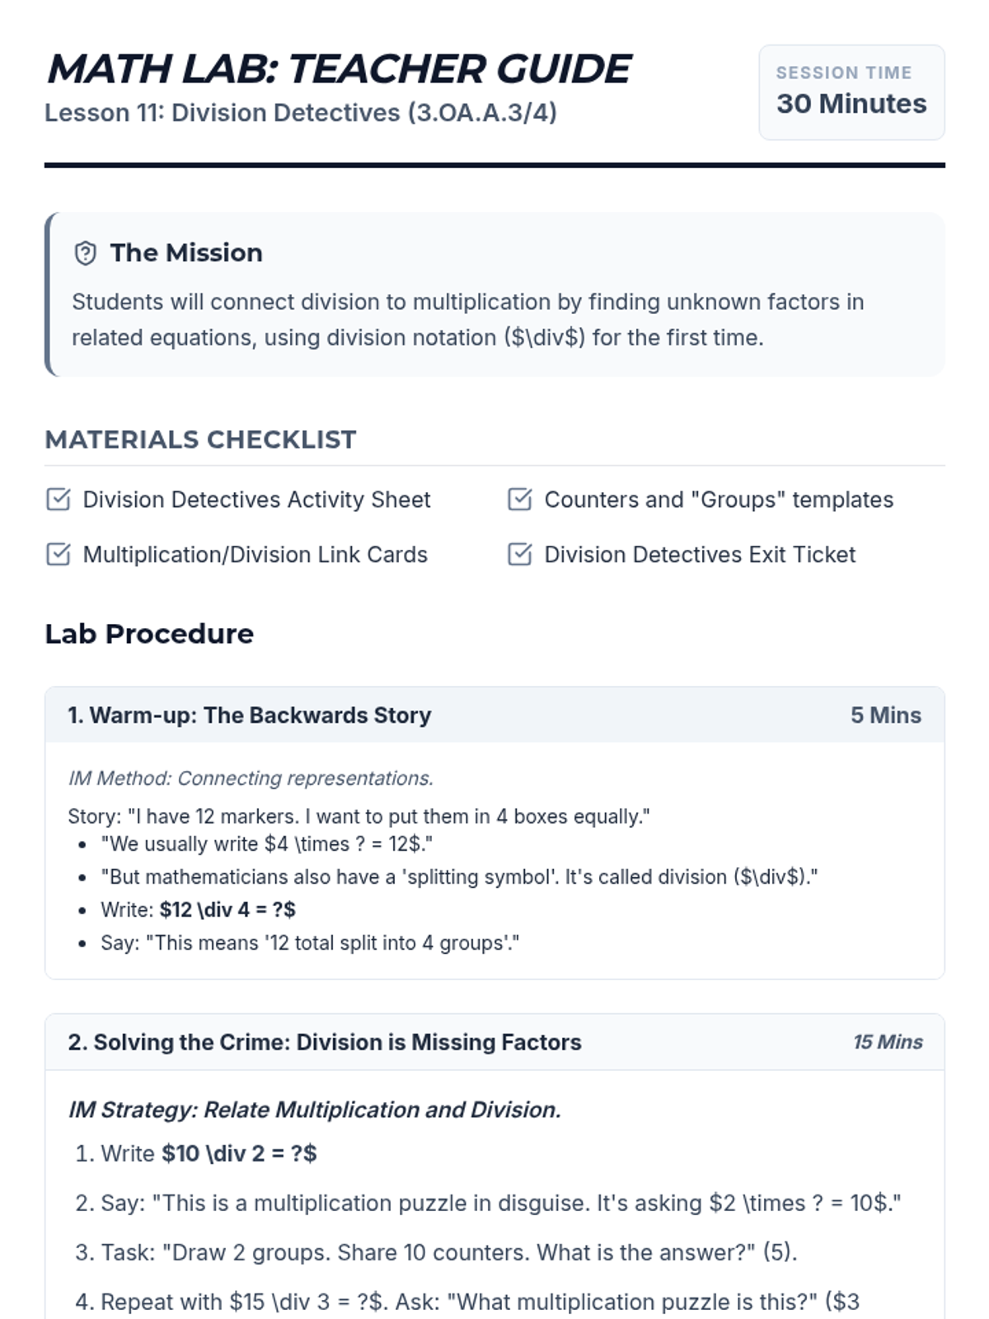
Task: Click the MATERIALS CHECKLIST heading
Action: point(200,439)
